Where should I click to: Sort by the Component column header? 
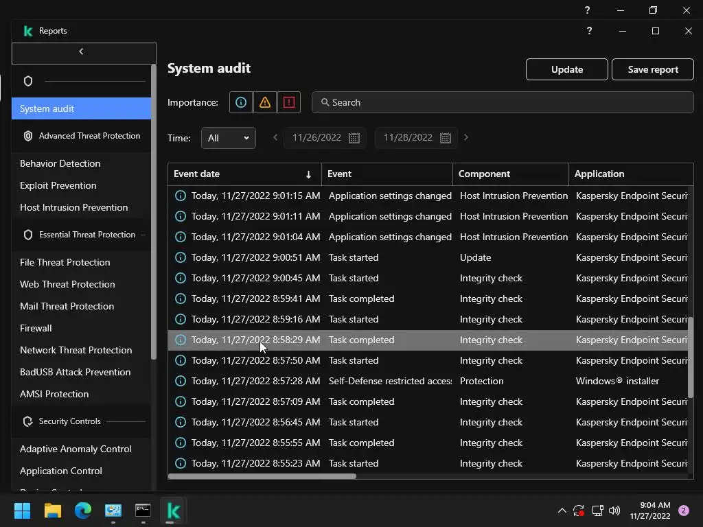pyautogui.click(x=511, y=174)
